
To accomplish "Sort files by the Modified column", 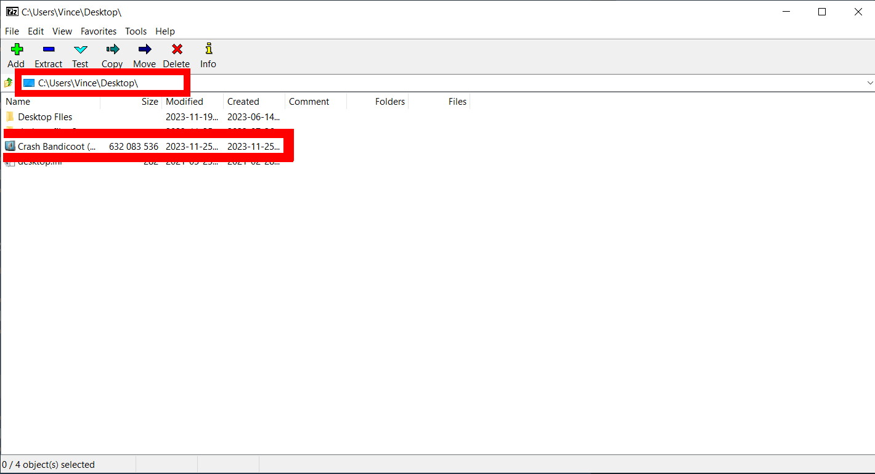I will coord(184,101).
